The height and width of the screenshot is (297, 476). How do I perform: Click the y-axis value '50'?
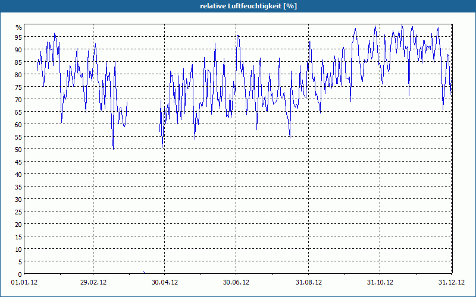click(19, 149)
